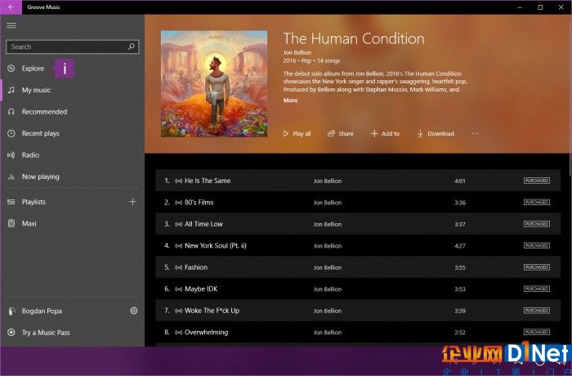Download the album via Download icon
Image resolution: width=572 pixels, height=376 pixels.
420,133
